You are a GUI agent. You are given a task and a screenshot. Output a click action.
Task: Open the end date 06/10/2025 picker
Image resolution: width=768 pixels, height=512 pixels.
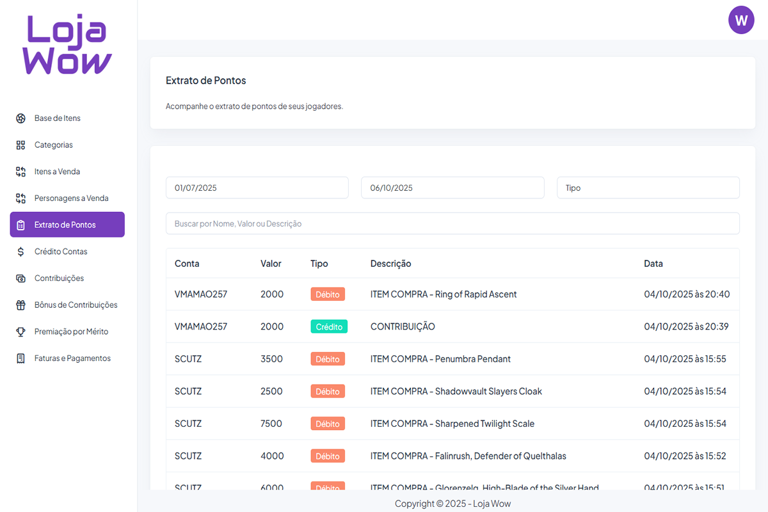452,188
